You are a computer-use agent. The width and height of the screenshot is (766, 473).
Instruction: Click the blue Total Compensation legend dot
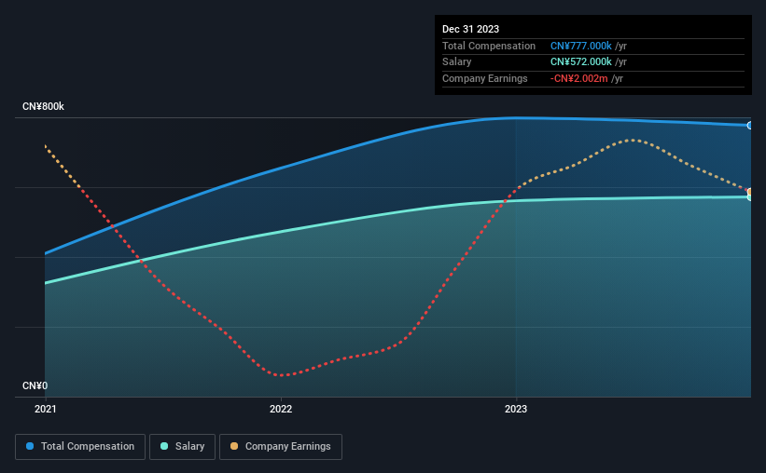(x=30, y=446)
